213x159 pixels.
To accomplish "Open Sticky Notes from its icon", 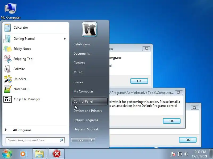I will (x=7, y=49).
